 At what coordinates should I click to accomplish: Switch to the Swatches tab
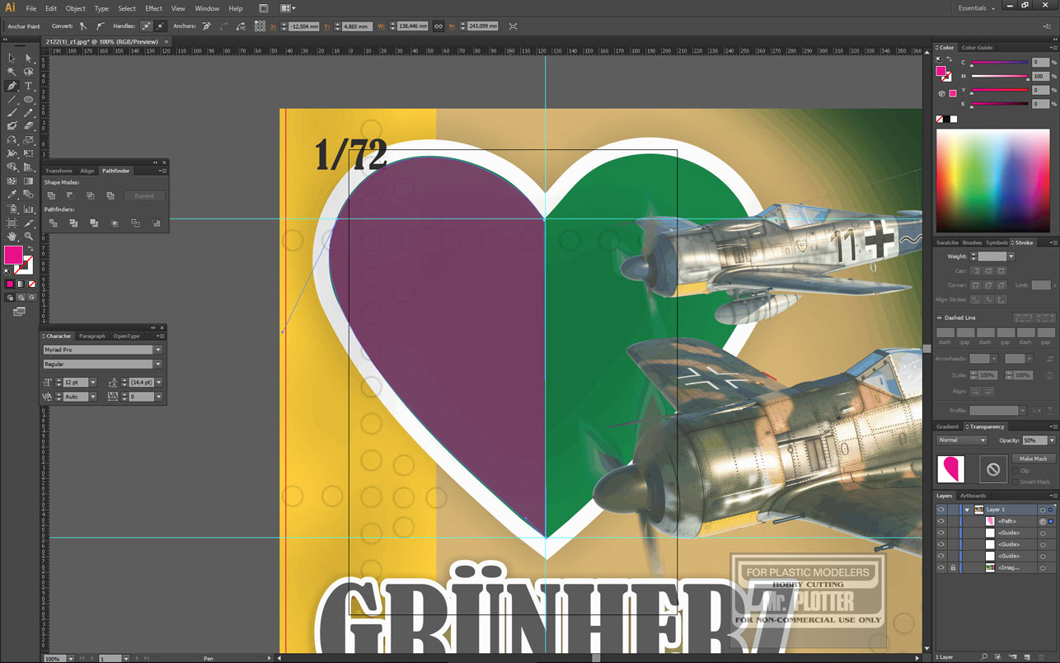[x=947, y=242]
